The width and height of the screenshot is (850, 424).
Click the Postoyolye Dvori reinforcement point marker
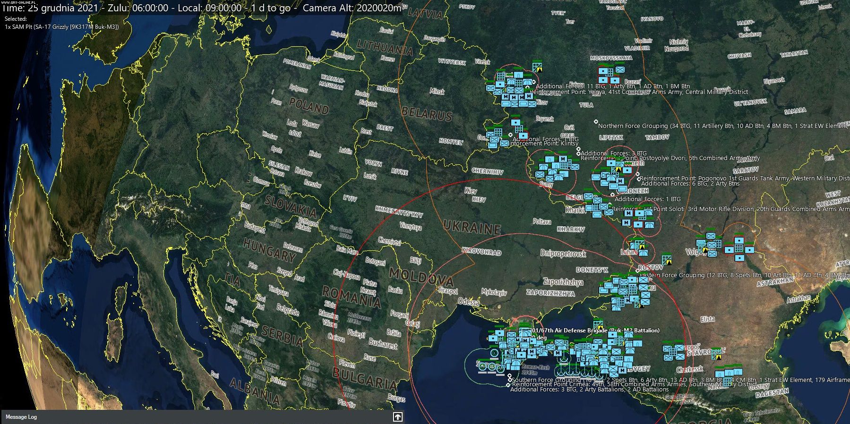point(579,154)
